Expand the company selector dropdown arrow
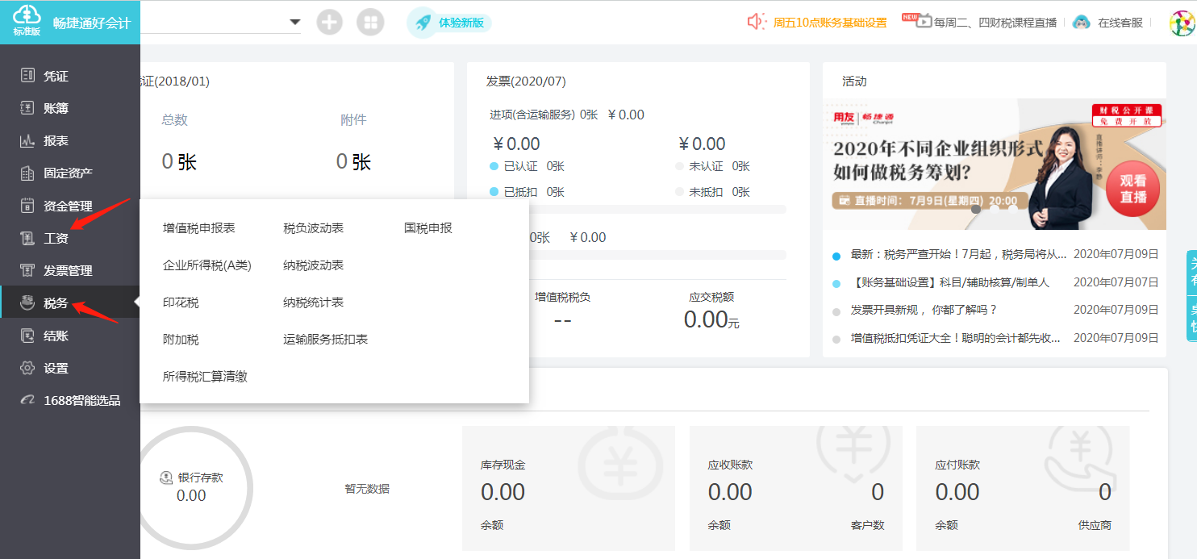Screen dimensions: 1197x559 [294, 22]
